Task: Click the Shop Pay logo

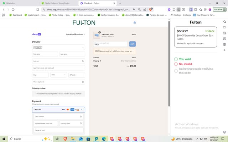Action: coord(36,34)
